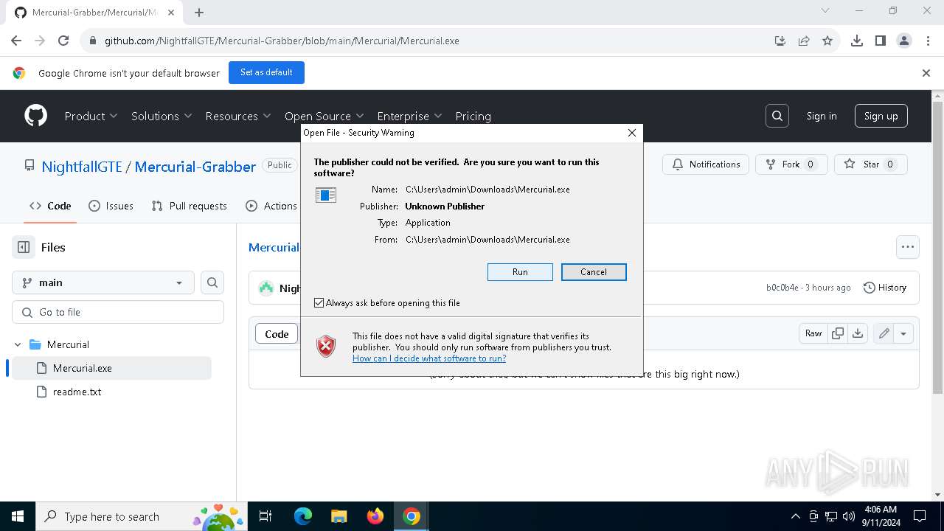Select Mercurial.exe in file tree
944x531 pixels.
click(112, 368)
